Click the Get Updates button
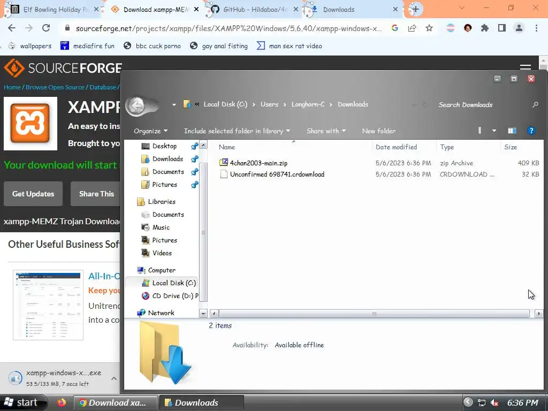 tap(33, 194)
